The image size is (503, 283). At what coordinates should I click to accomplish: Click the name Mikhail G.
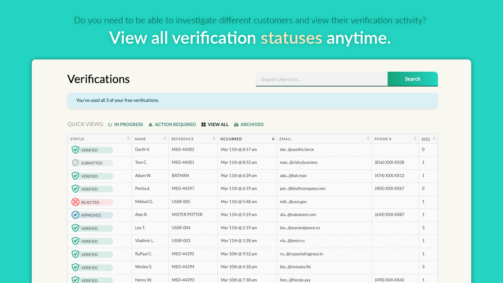[x=144, y=202]
